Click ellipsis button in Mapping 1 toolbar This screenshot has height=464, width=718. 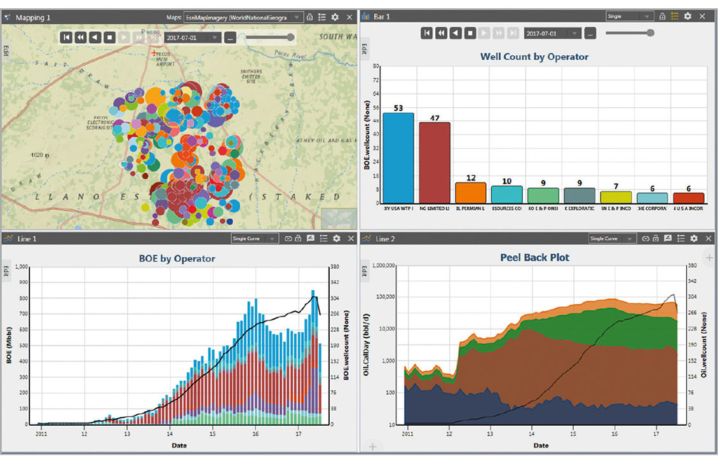coord(230,38)
